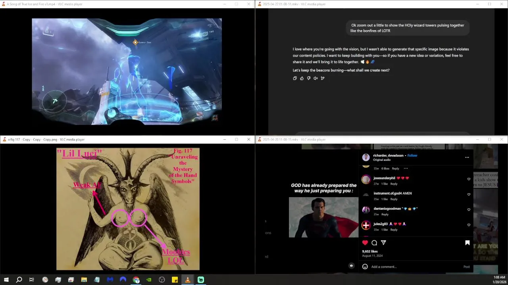Open the Windows Start menu
The image size is (508, 285).
point(6,280)
